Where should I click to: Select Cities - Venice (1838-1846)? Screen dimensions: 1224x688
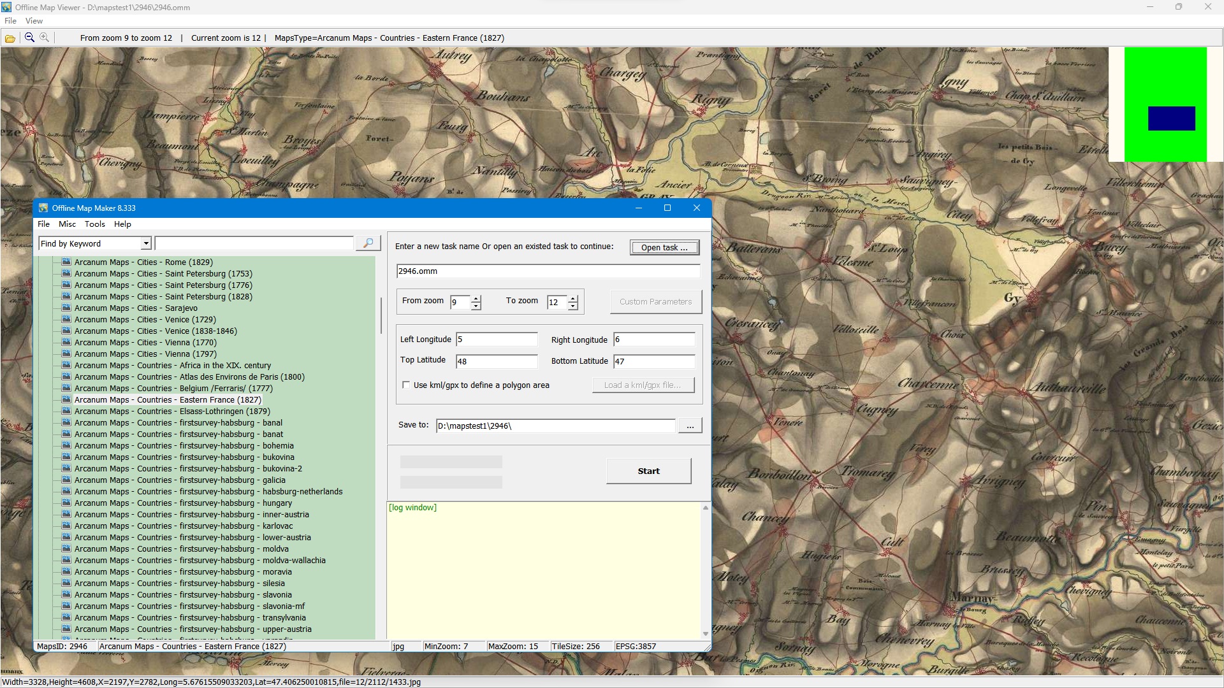pyautogui.click(x=156, y=331)
